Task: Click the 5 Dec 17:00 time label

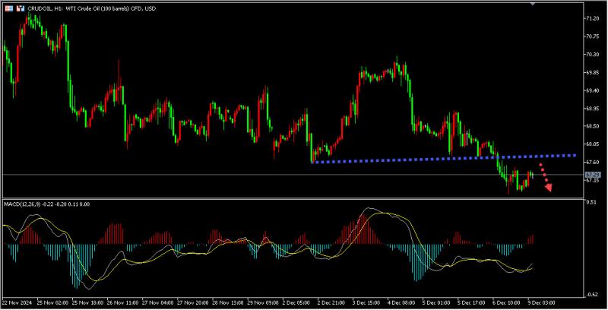Action: pos(471,302)
